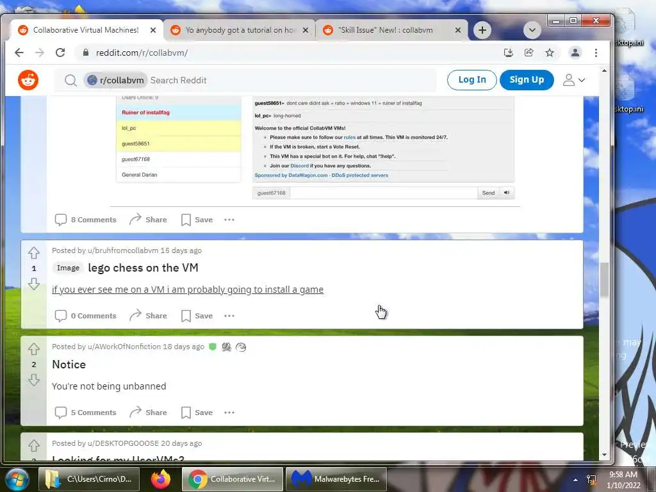656x492 pixels.
Task: Open the Chrome profile avatar
Action: click(575, 53)
